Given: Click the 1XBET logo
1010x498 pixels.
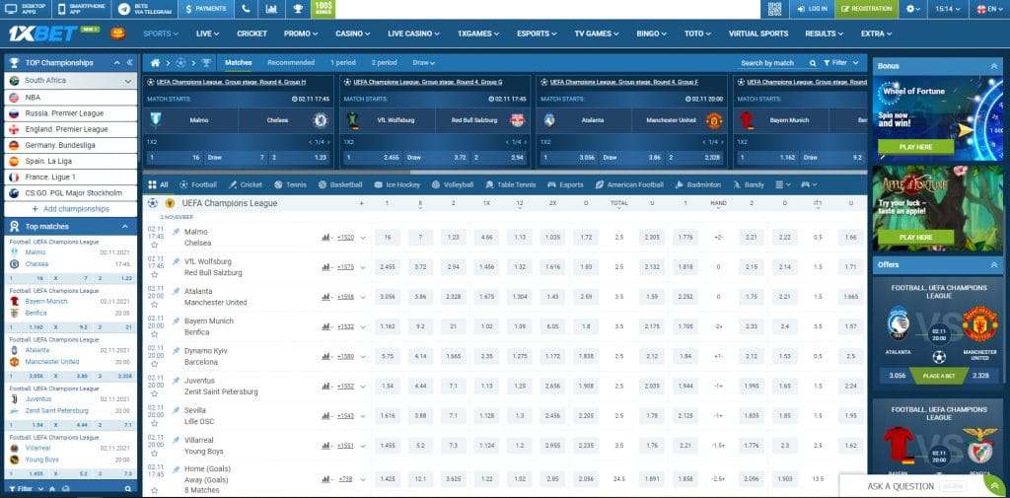Looking at the screenshot, I should point(42,34).
